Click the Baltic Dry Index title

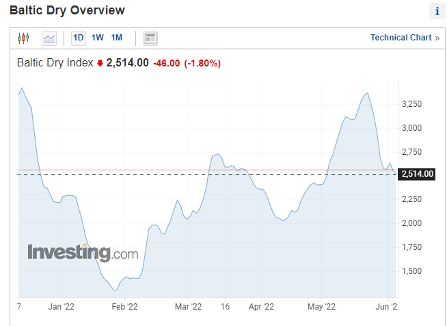tap(54, 63)
